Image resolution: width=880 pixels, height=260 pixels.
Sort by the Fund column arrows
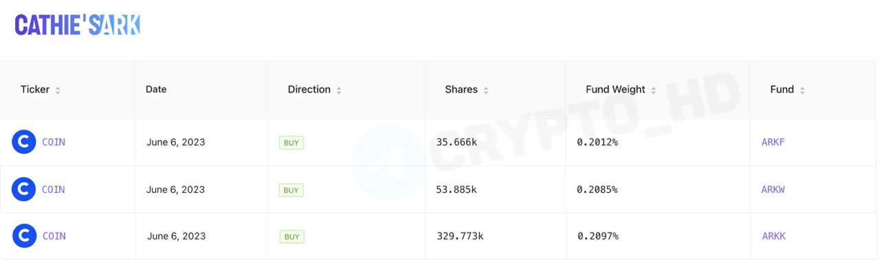[x=802, y=91]
